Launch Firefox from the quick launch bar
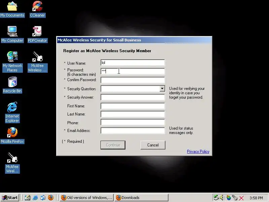This screenshot has height=202, width=269. click(x=51, y=198)
